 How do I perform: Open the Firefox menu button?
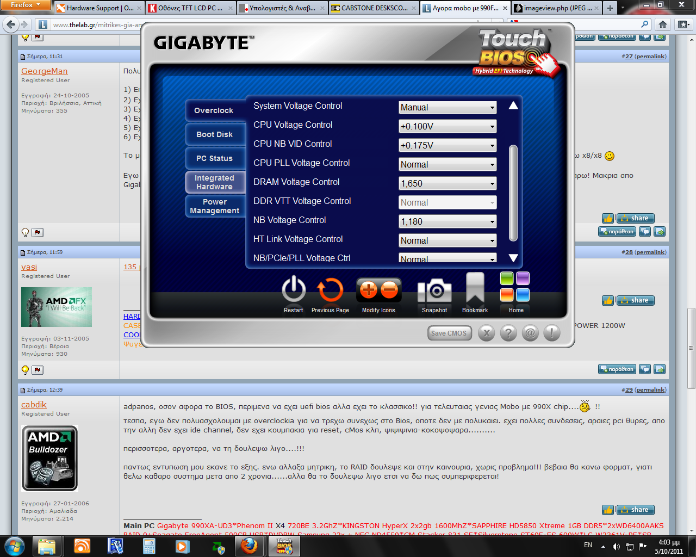click(x=26, y=5)
